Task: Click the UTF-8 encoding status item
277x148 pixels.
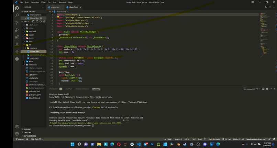Action: (x=187, y=139)
